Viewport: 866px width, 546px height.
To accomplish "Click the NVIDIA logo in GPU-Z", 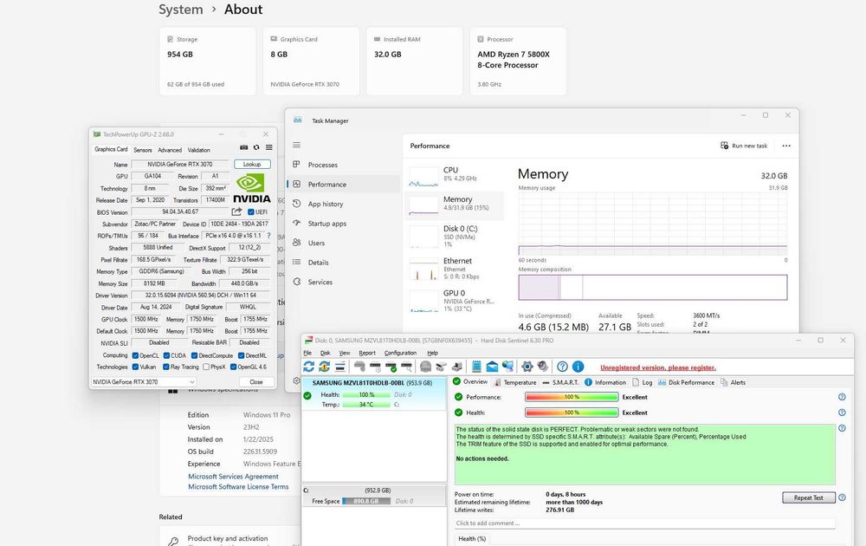I will 251,188.
